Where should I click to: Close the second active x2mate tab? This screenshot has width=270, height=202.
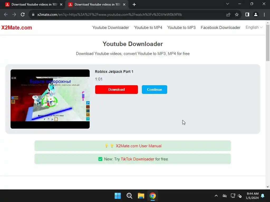coord(124,4)
